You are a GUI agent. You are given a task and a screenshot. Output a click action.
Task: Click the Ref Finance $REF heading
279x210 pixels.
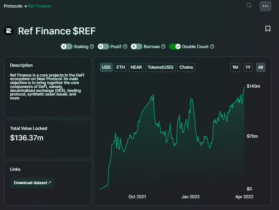click(x=57, y=31)
